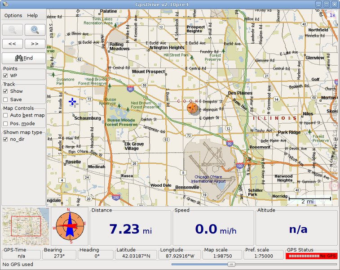Click the route 4 shield near Roselle
340x270 pixels.
(62, 180)
